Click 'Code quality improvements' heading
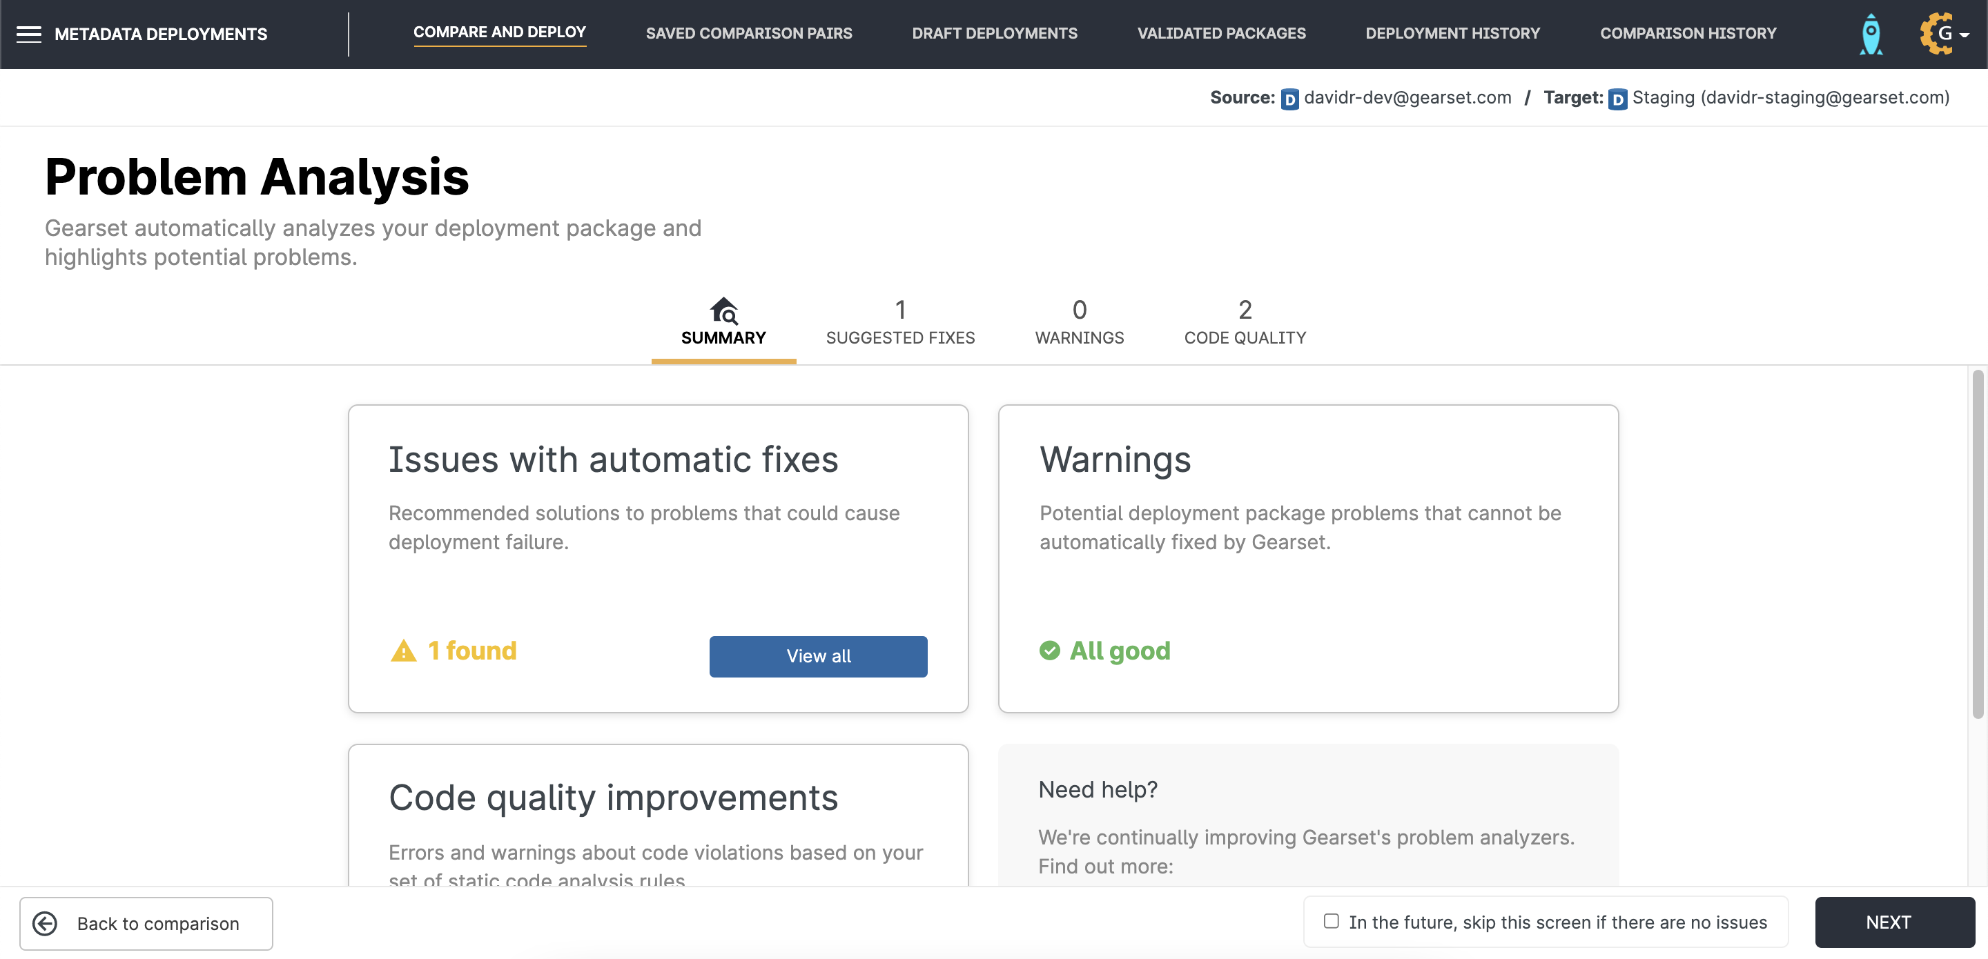Screen dimensions: 1988x959 (613, 797)
